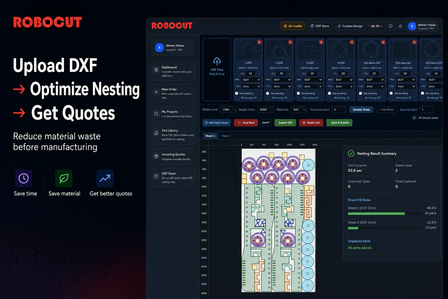Click the sheet Height (mm) input field

click(x=265, y=109)
